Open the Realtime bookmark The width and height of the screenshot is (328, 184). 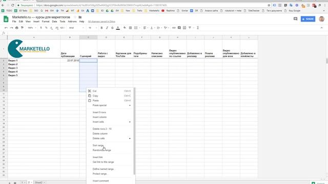pyautogui.click(x=168, y=11)
